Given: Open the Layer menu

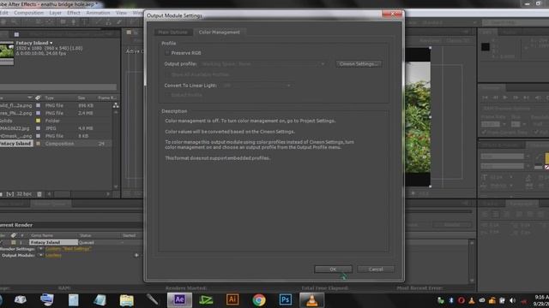Looking at the screenshot, I should click(x=55, y=13).
